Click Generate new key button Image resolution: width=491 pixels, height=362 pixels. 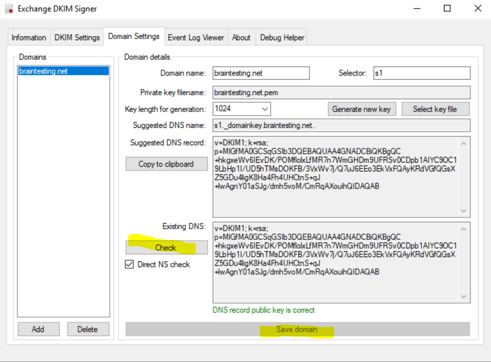362,109
